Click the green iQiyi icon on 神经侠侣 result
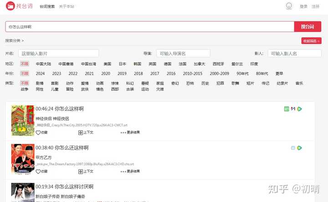The height and width of the screenshot is (202, 328). point(287,109)
